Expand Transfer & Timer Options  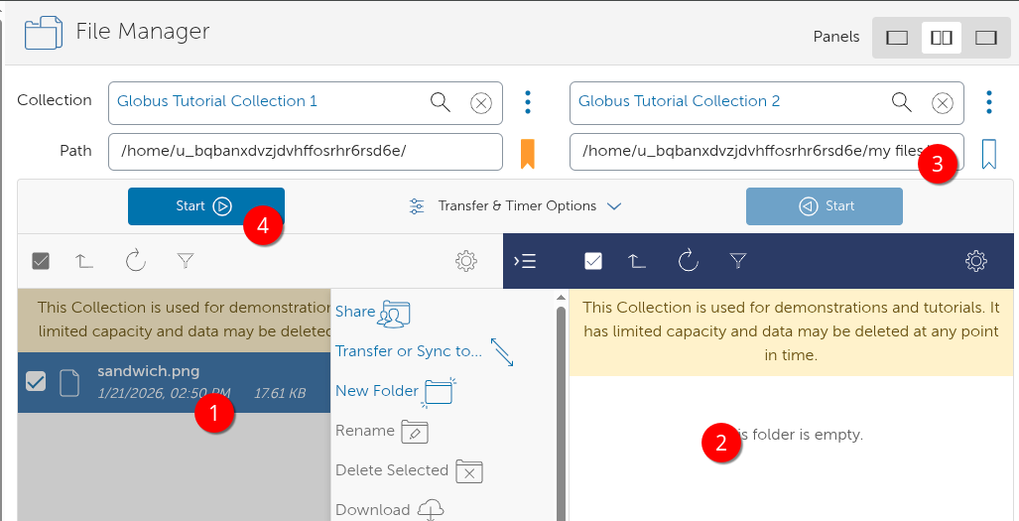pos(515,206)
